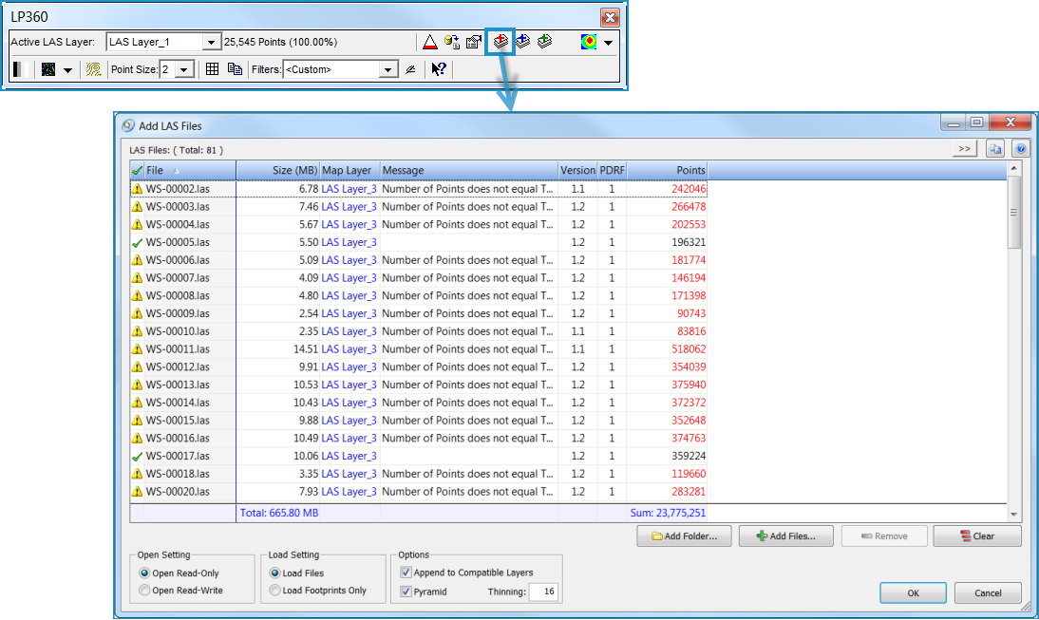This screenshot has height=620, width=1039.
Task: Click the yellow cylinder icon in LP360 toolbar
Action: tap(452, 43)
